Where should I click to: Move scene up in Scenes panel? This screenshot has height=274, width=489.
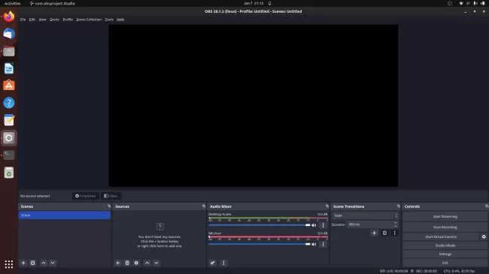tap(44, 263)
